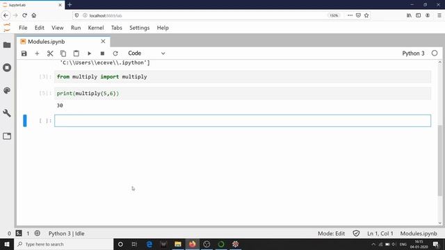Open the Firefox hamburger menu
The height and width of the screenshot is (250, 445).
(x=439, y=15)
